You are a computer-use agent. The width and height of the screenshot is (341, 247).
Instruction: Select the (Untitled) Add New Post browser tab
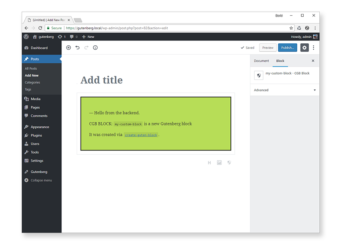point(48,20)
